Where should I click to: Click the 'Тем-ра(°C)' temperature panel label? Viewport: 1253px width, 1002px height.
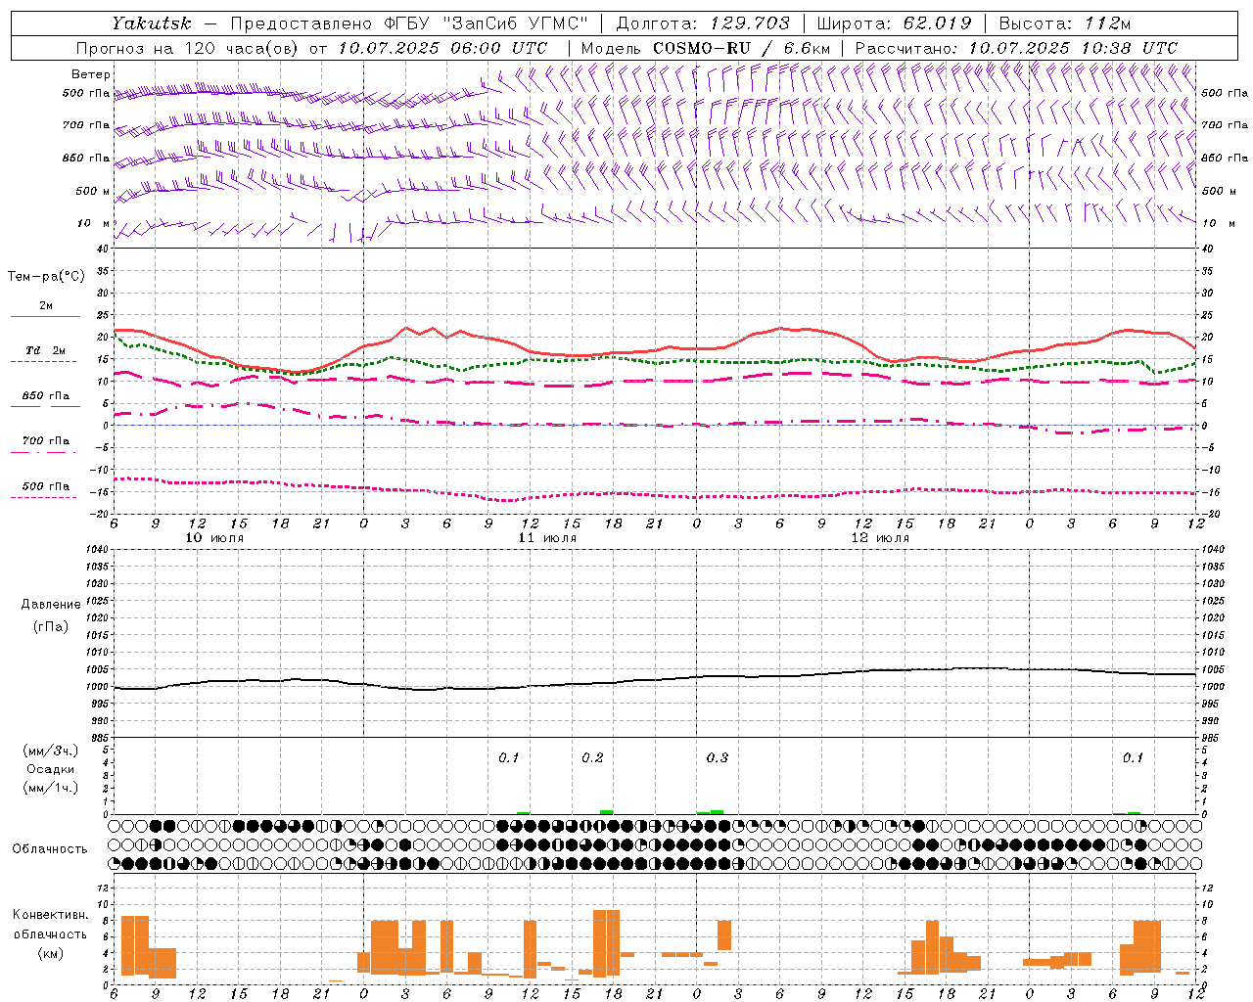click(46, 277)
